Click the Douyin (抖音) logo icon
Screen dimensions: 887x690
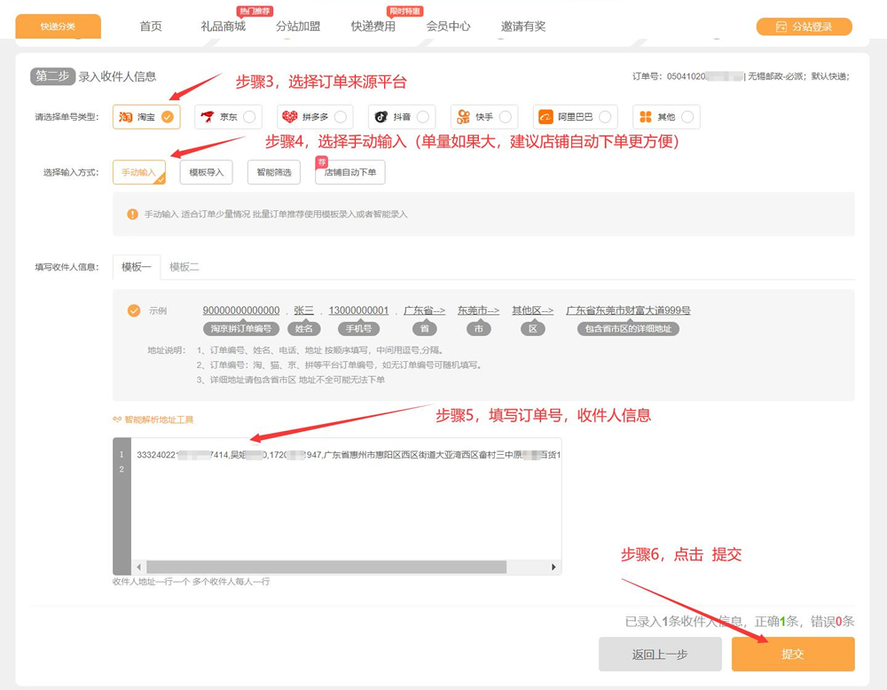click(380, 117)
